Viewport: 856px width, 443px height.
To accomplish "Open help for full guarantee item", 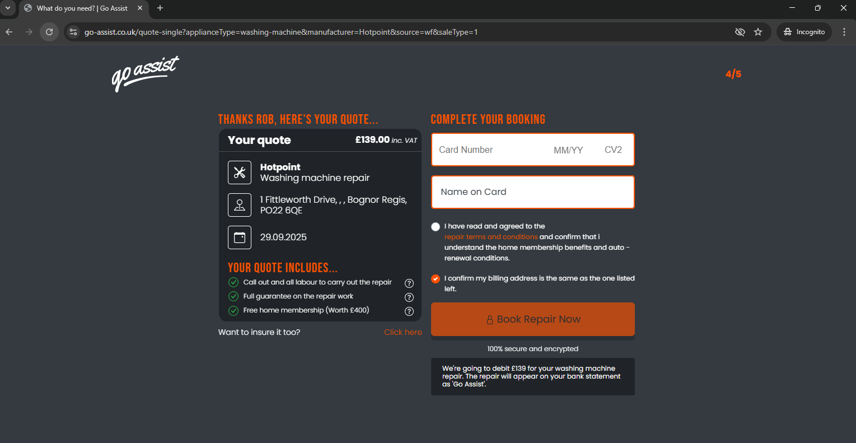I will [x=409, y=297].
